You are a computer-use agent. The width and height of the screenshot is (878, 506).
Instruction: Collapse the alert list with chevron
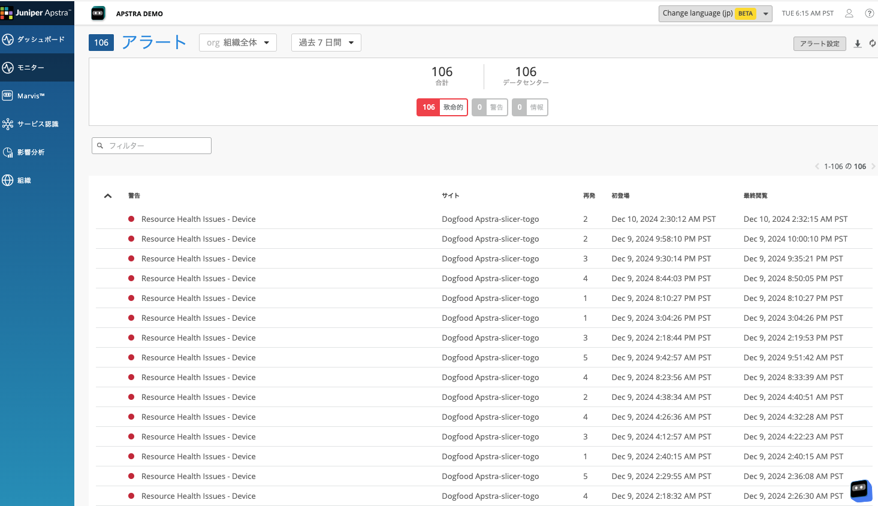click(108, 196)
